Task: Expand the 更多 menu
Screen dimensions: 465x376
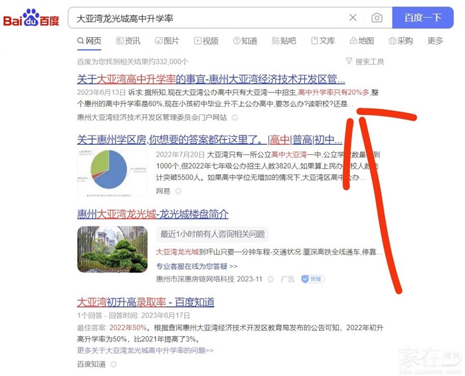Action: click(x=435, y=41)
